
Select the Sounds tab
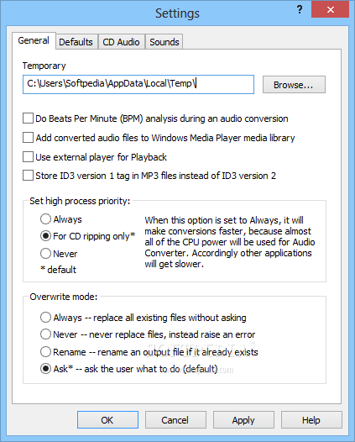(x=164, y=42)
